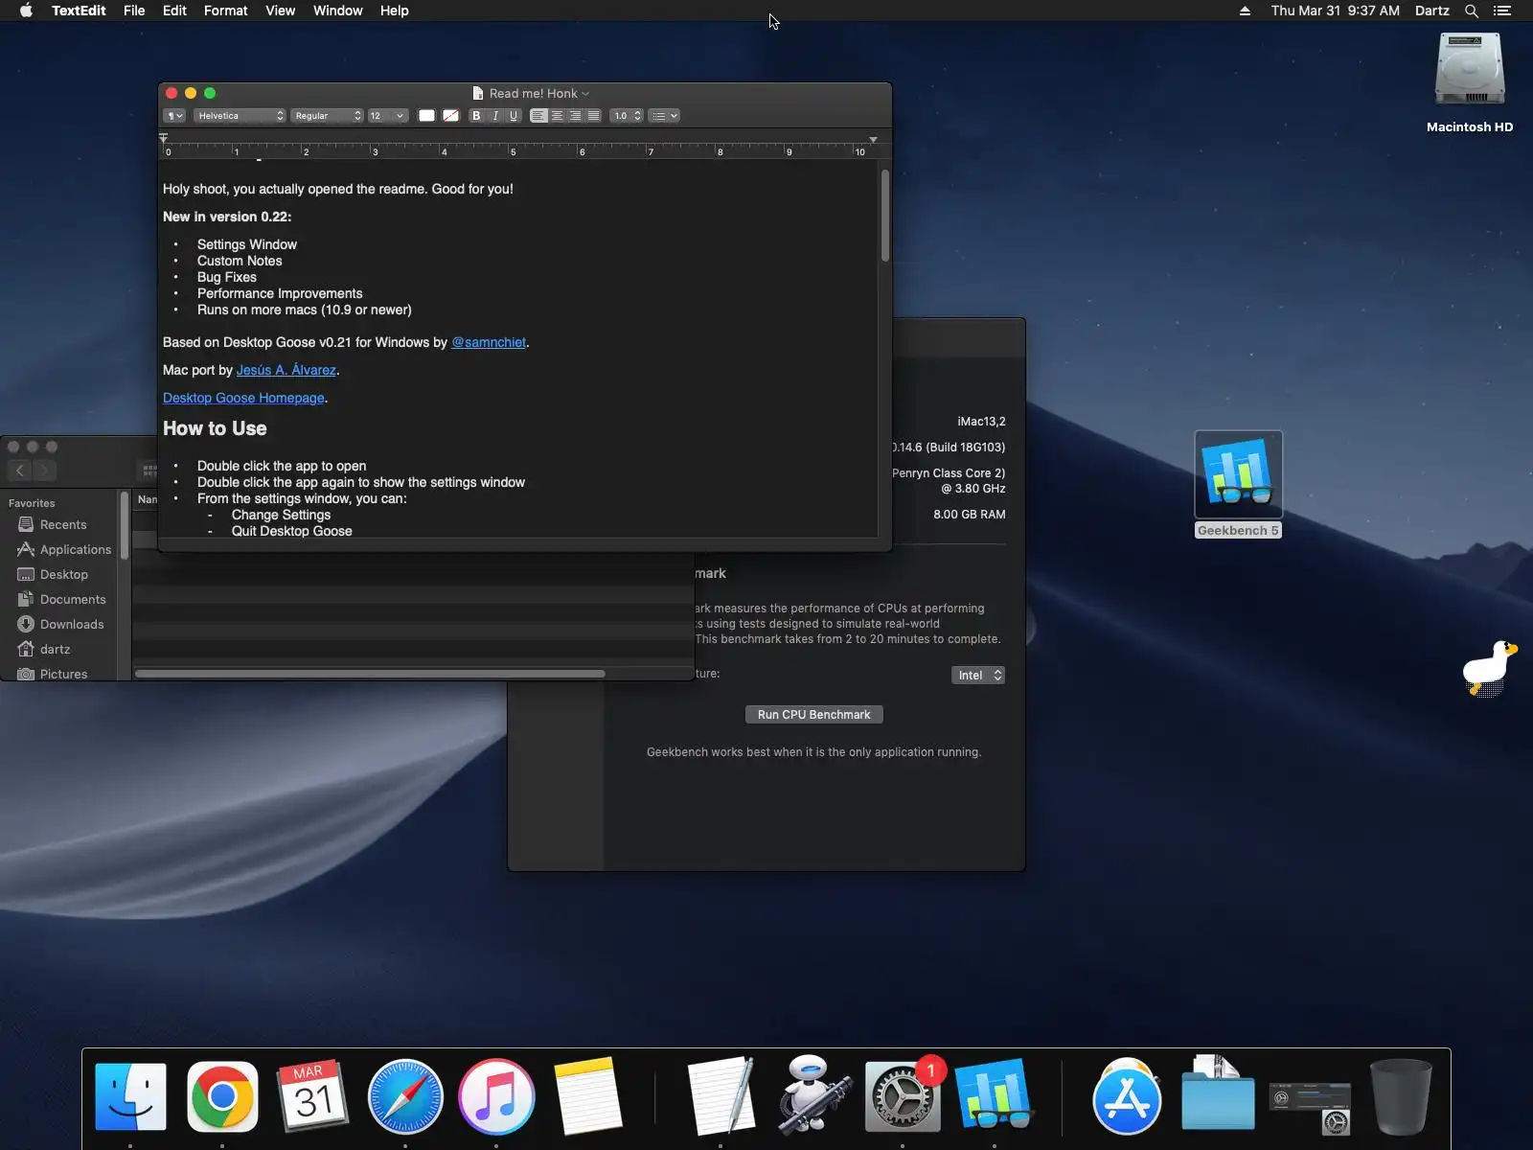Go back in the Finder window
Screen dimensions: 1533x1150
coord(20,471)
